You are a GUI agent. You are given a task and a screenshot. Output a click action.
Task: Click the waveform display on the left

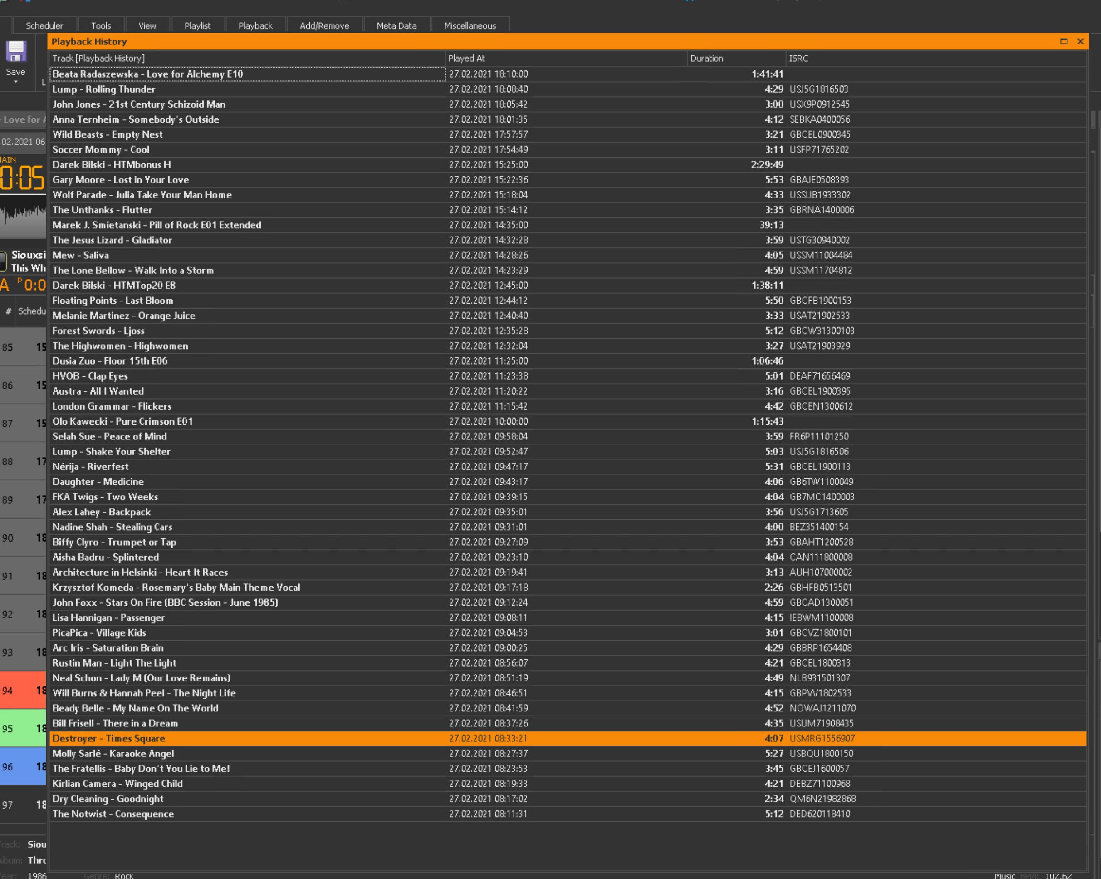click(x=24, y=217)
